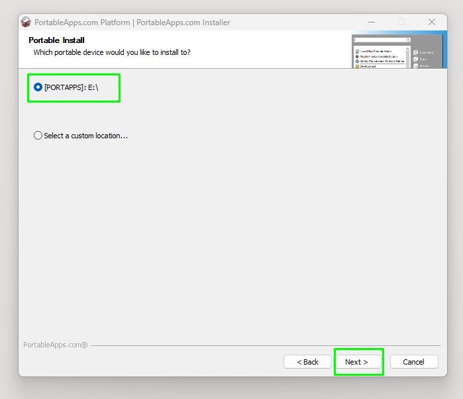Cancel the PortableApps installer

(414, 362)
